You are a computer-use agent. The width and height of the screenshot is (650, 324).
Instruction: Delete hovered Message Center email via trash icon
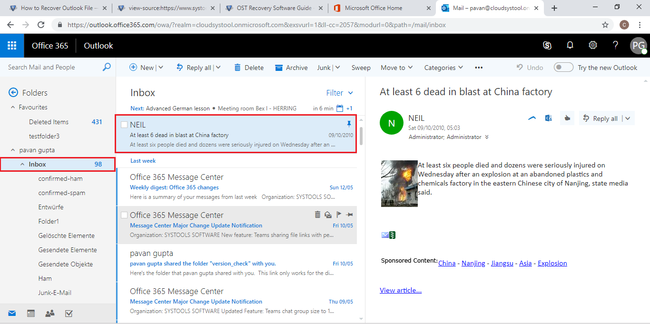coord(317,215)
